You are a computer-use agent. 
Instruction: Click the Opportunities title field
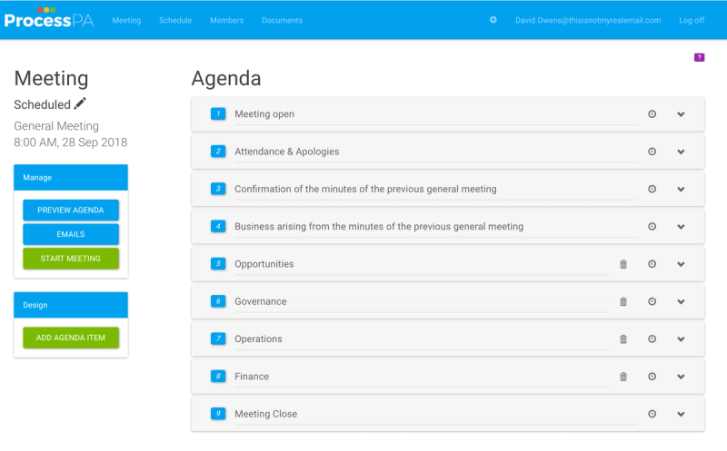pos(421,264)
